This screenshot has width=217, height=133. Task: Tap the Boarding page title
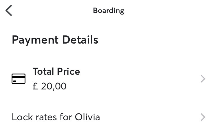(x=108, y=11)
